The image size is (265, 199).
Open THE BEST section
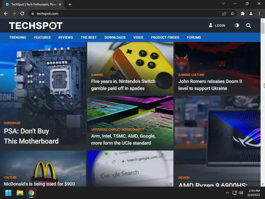coord(89,37)
